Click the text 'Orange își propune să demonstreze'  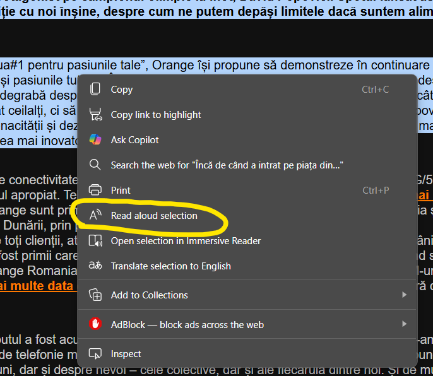point(252,66)
